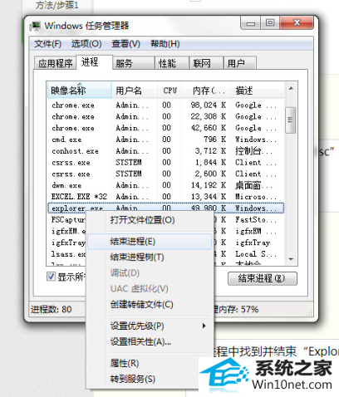Click scrollbar down arrow in process list
This screenshot has width=339, height=397.
pos(291,259)
